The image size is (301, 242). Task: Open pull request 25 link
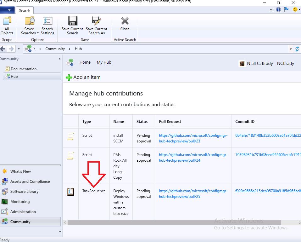coord(193,194)
